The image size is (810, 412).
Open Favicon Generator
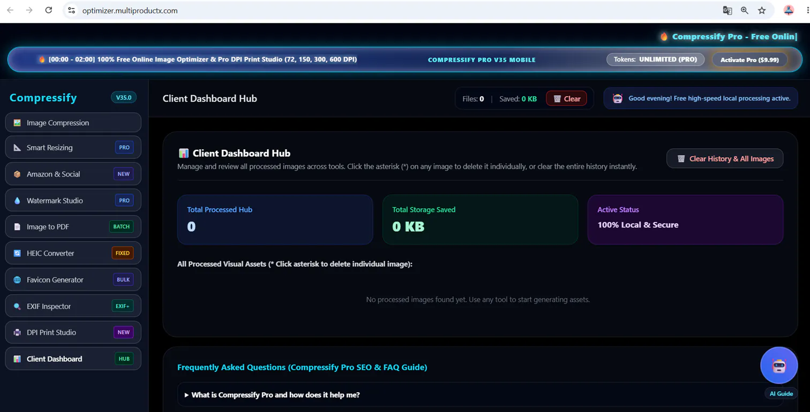point(73,280)
